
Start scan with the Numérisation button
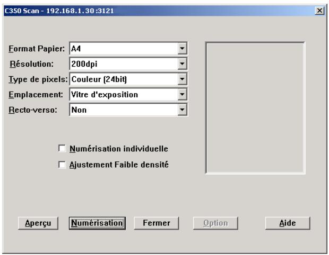97,223
